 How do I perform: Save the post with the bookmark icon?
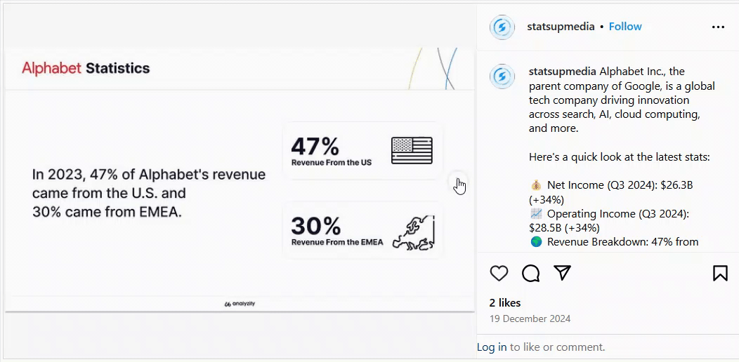point(720,273)
